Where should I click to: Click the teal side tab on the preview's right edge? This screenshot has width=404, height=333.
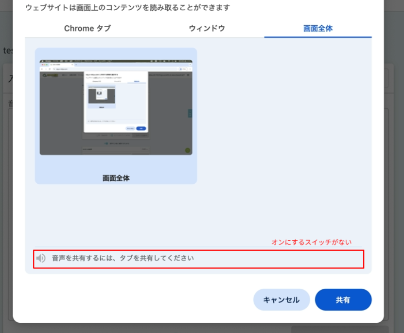191,113
